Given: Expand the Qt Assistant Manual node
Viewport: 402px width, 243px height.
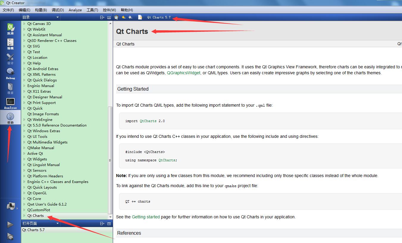Looking at the screenshot, I should point(24,35).
